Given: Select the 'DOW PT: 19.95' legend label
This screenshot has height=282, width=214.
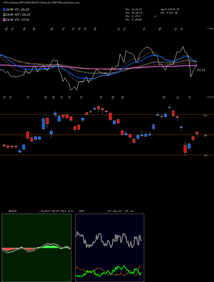Looking at the screenshot, I should click(18, 20).
